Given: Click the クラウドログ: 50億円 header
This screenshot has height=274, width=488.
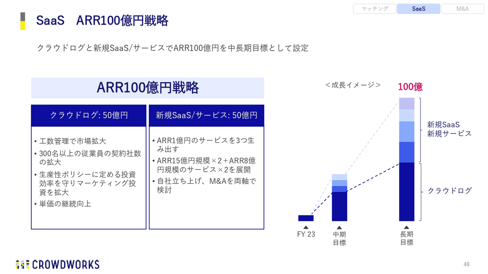Looking at the screenshot, I should [x=89, y=115].
